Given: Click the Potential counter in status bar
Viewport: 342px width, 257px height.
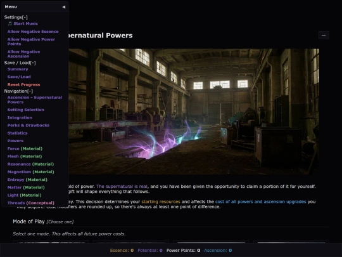Looking at the screenshot, I should tap(150, 251).
